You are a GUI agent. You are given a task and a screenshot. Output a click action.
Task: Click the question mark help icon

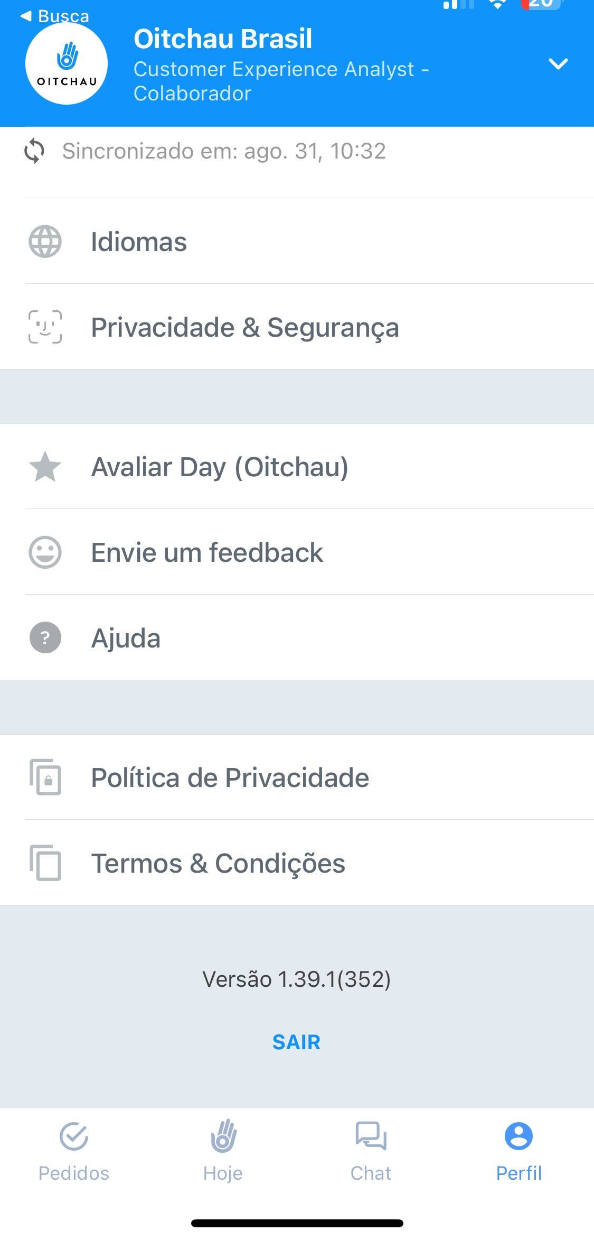(45, 637)
